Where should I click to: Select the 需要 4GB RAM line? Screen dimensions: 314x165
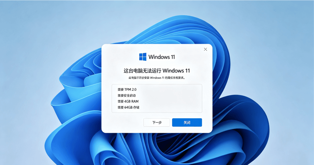pyautogui.click(x=128, y=101)
